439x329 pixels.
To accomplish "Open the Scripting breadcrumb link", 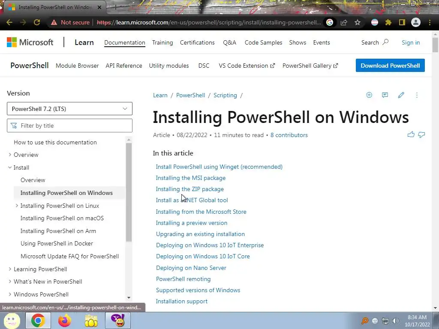I will [x=225, y=95].
